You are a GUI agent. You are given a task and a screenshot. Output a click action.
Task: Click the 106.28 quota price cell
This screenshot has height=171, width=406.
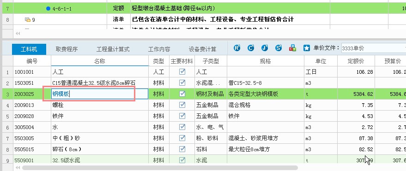pos(356,71)
